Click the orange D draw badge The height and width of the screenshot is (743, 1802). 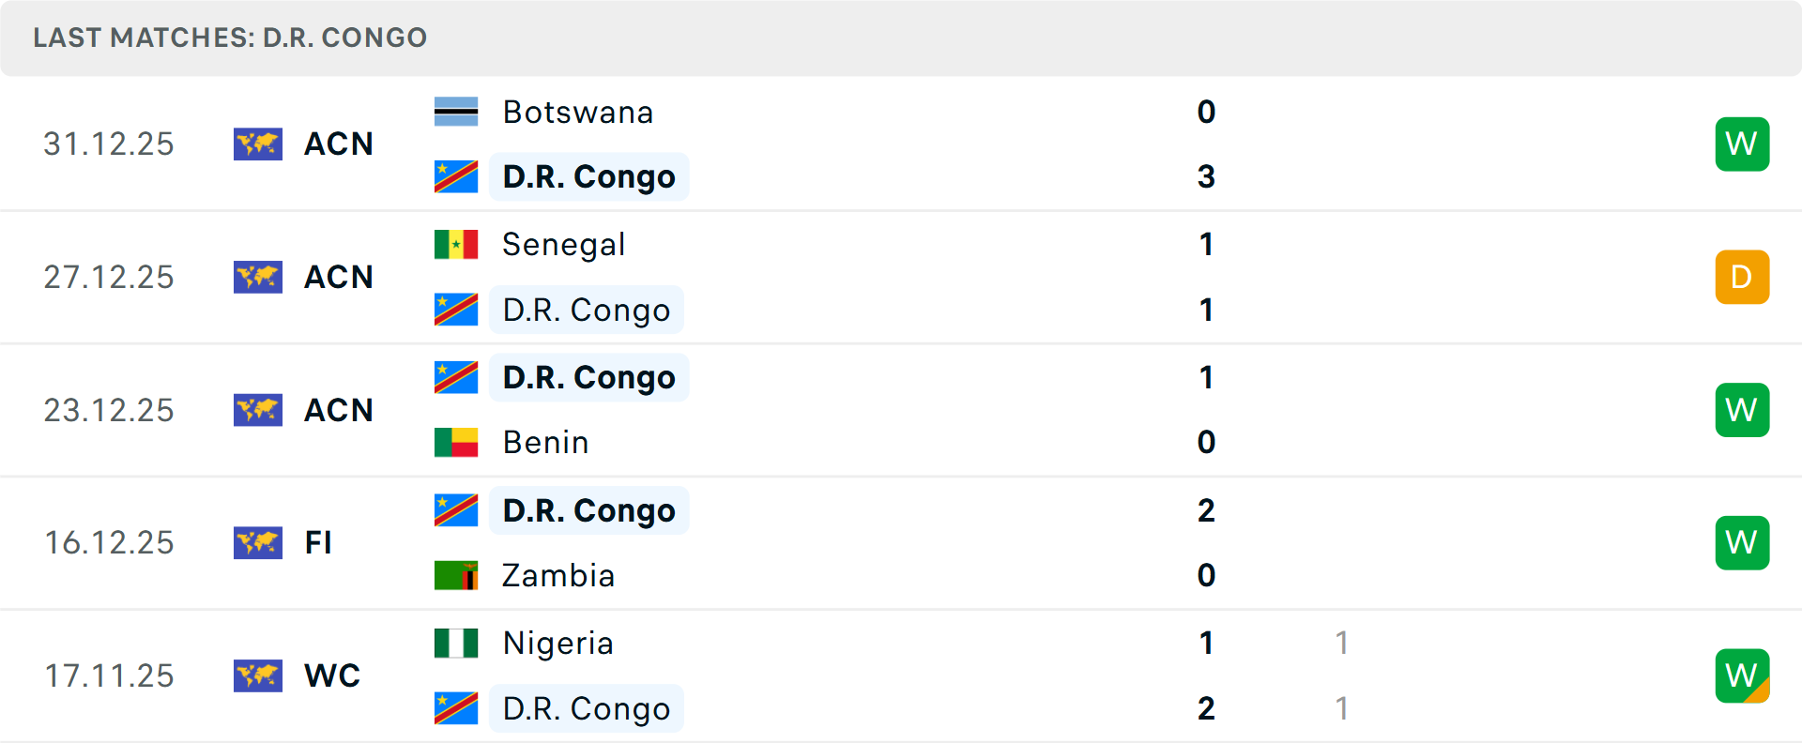[1742, 277]
